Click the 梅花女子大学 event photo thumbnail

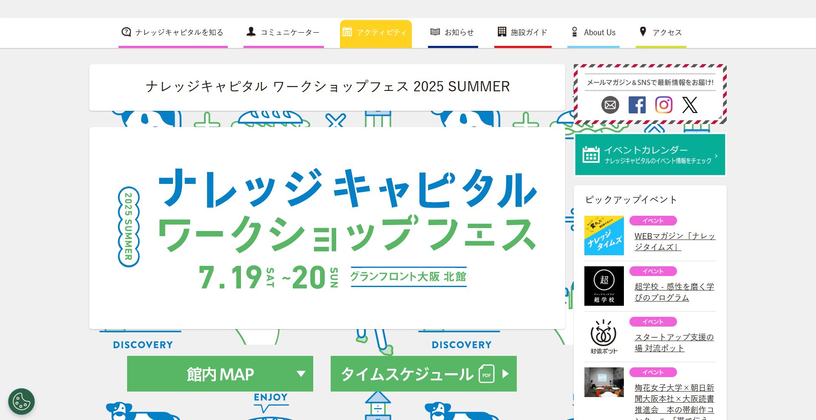click(x=604, y=382)
